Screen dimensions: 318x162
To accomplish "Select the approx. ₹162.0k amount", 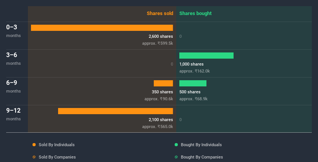I will [x=194, y=71].
